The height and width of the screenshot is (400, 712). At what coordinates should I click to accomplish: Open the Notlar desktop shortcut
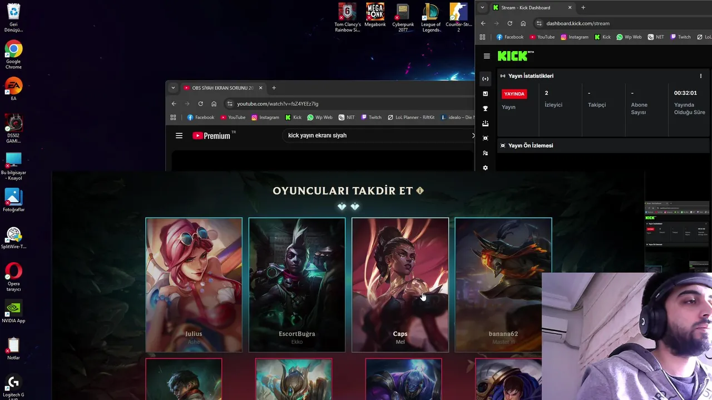click(13, 349)
